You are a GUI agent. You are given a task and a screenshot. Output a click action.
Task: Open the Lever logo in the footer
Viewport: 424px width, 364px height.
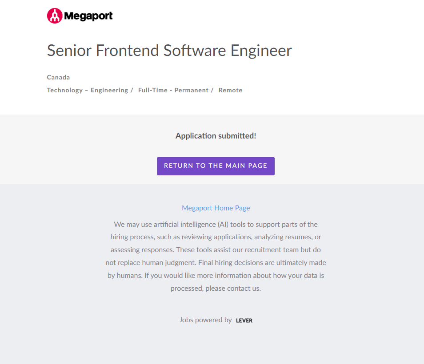(x=244, y=320)
